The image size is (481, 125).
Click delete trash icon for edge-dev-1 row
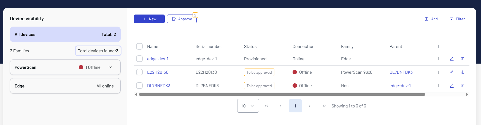click(x=463, y=59)
